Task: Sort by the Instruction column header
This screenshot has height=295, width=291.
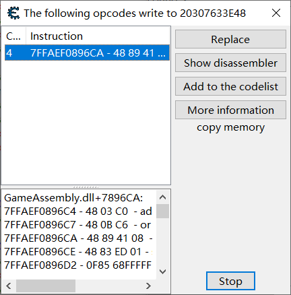Action: [98, 36]
